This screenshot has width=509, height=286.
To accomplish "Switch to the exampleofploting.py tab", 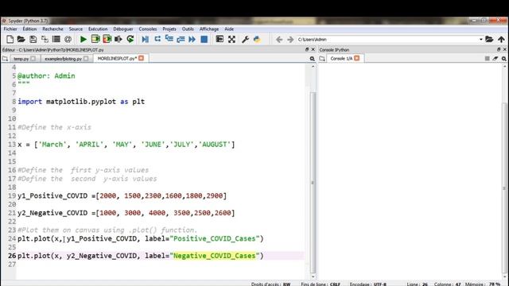I will coord(64,59).
